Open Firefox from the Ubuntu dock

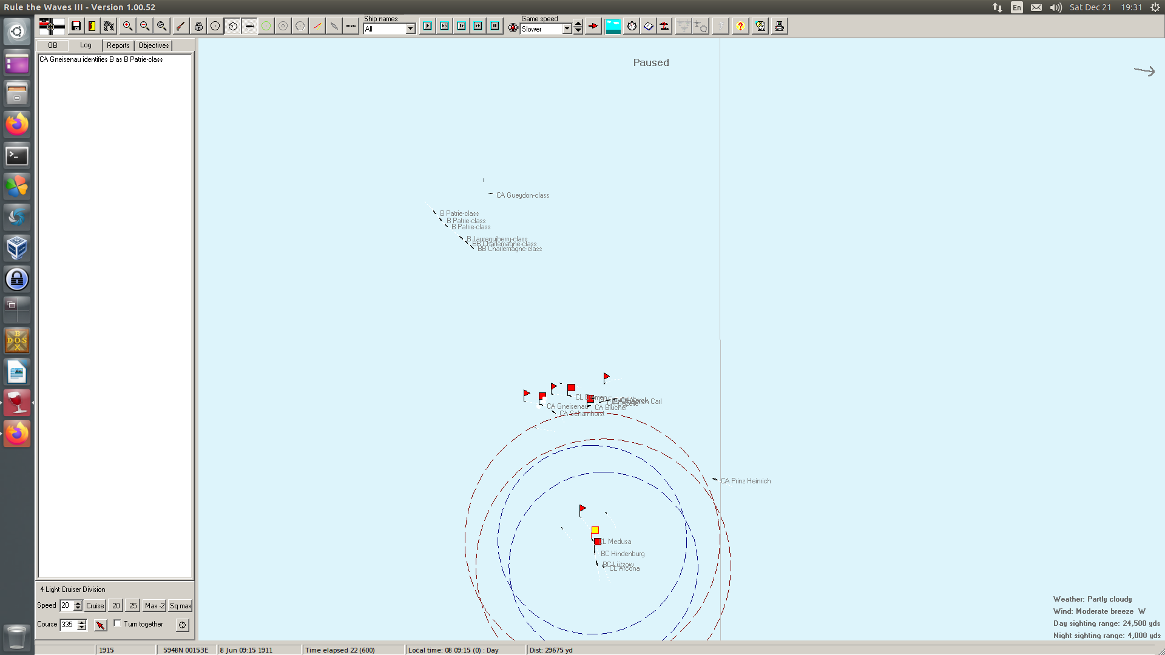pyautogui.click(x=17, y=124)
